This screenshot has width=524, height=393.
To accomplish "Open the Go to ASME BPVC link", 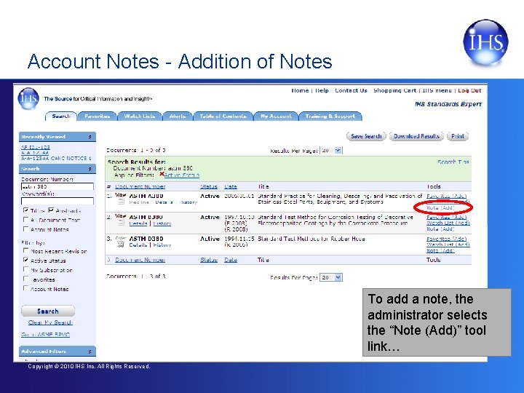I will click(x=45, y=335).
